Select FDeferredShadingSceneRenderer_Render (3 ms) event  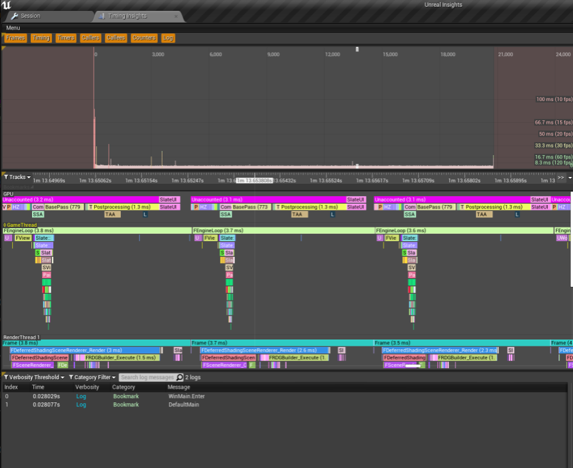pyautogui.click(x=85, y=350)
